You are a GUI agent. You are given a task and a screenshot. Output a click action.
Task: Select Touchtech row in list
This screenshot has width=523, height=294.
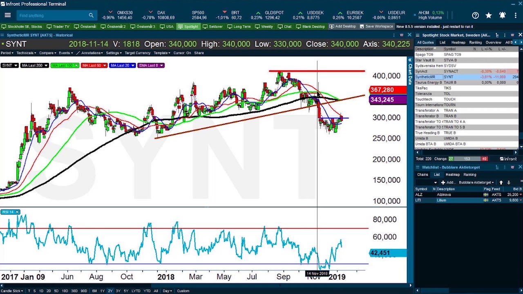point(467,99)
